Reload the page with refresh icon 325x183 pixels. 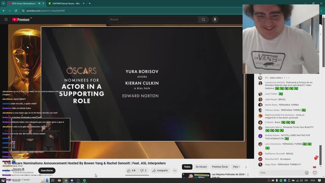coord(16,11)
